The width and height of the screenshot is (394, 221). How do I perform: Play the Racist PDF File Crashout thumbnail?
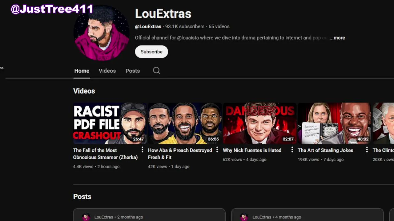(x=110, y=123)
